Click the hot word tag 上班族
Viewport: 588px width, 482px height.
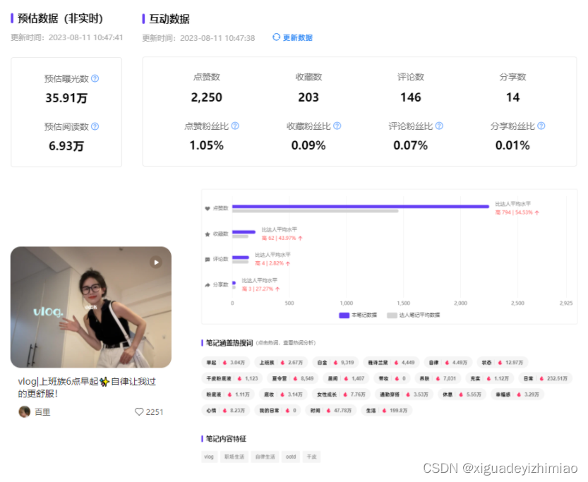click(281, 363)
